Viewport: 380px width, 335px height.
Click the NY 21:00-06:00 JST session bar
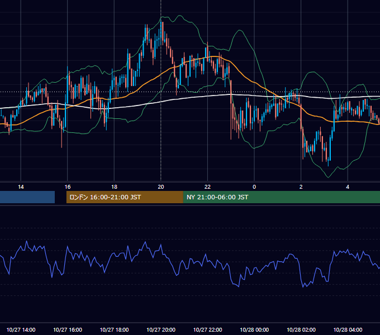[281, 197]
